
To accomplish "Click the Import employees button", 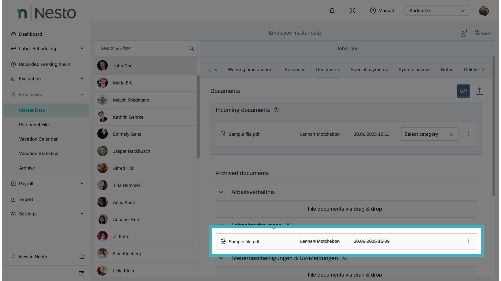I will pos(483,33).
